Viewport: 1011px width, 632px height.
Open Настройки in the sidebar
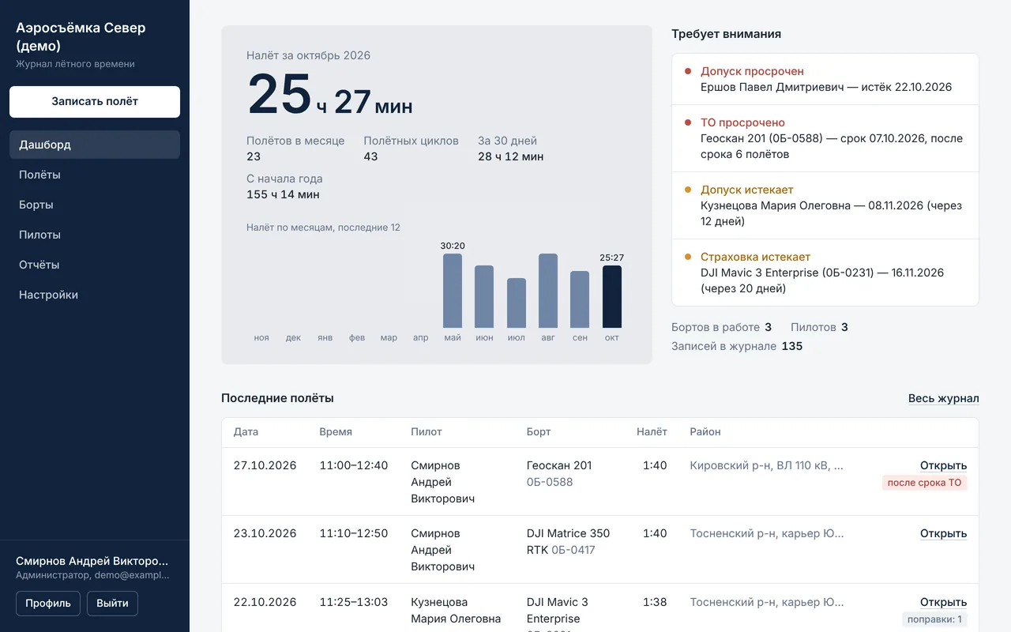(95, 295)
